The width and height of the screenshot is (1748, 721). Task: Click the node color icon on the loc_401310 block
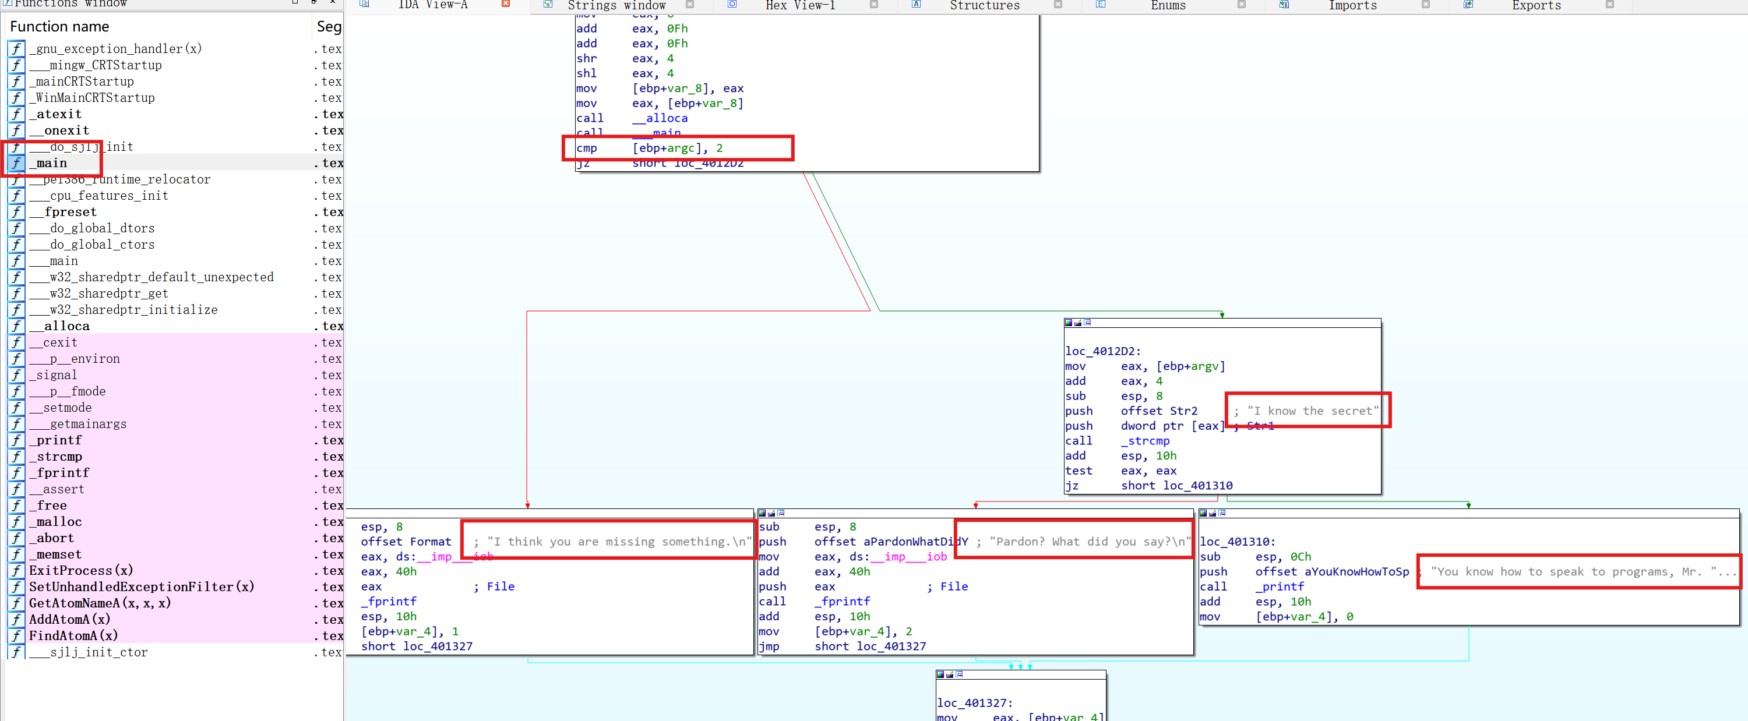(x=1203, y=513)
